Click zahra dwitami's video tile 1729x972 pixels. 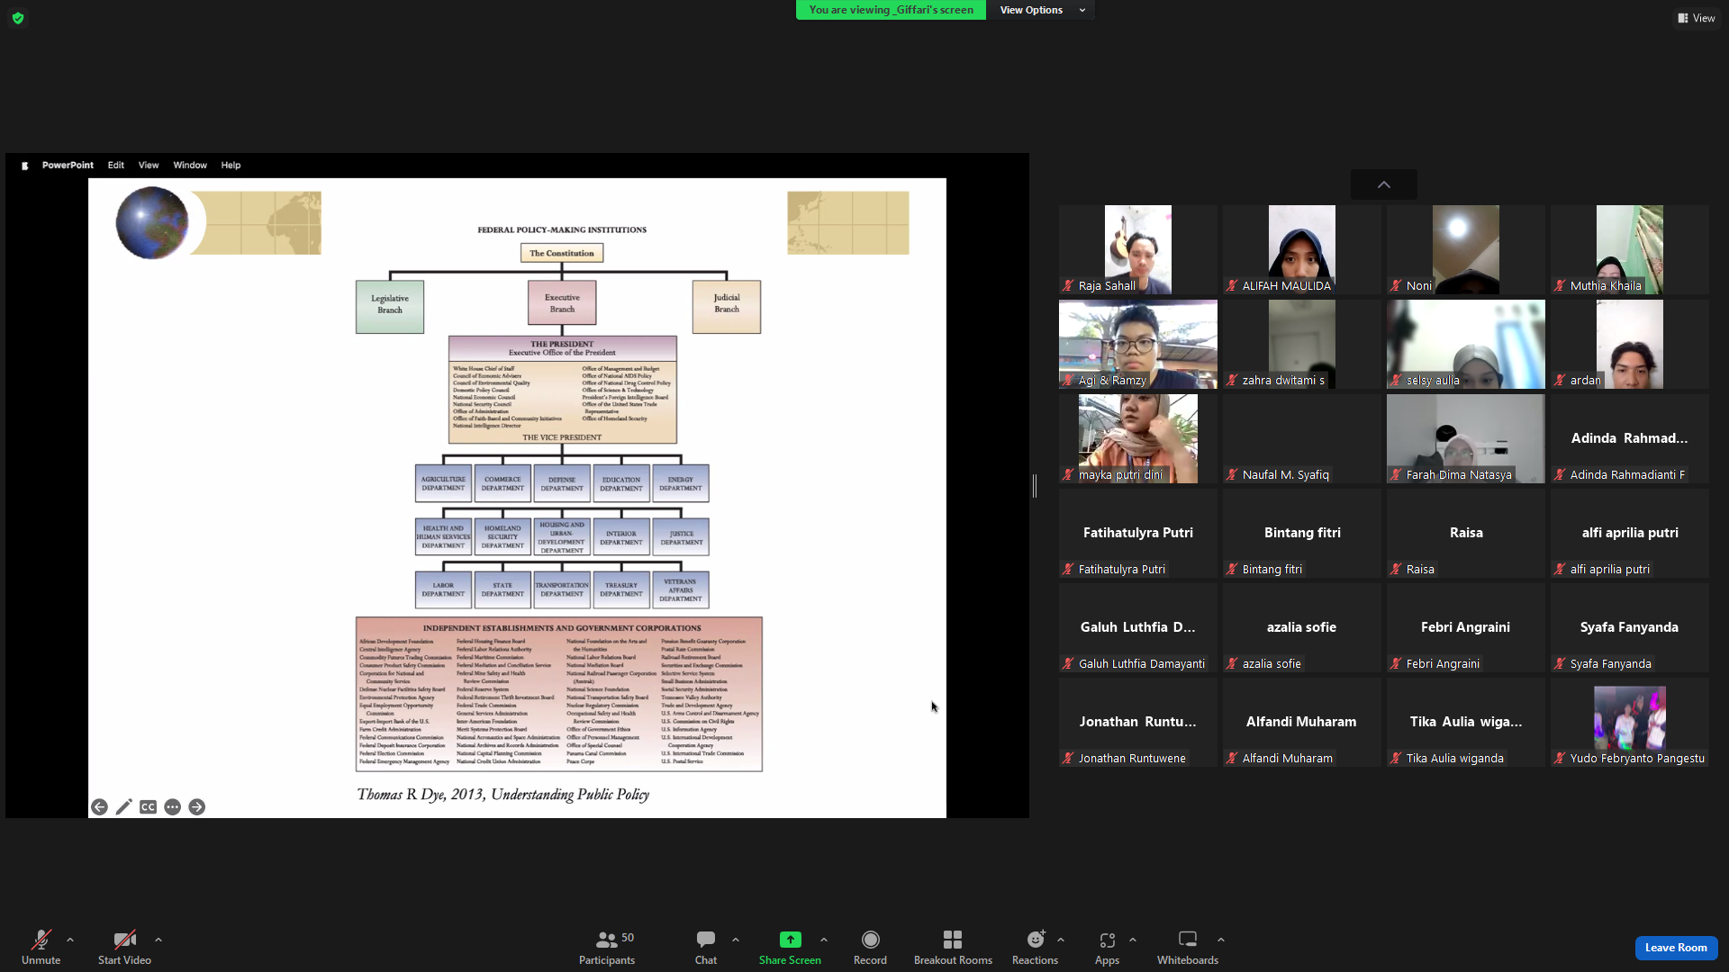click(x=1302, y=345)
